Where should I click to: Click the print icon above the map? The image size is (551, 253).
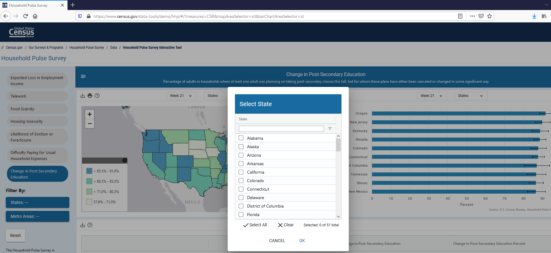(x=90, y=96)
